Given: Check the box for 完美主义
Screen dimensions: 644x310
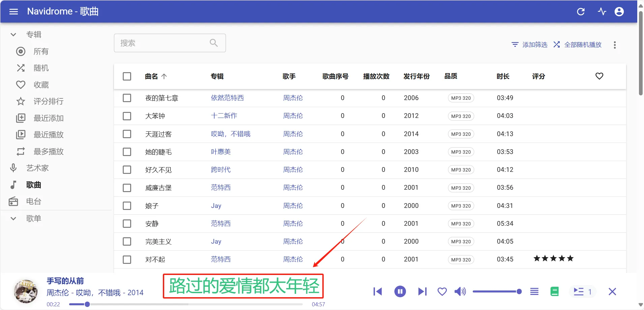Looking at the screenshot, I should click(127, 242).
